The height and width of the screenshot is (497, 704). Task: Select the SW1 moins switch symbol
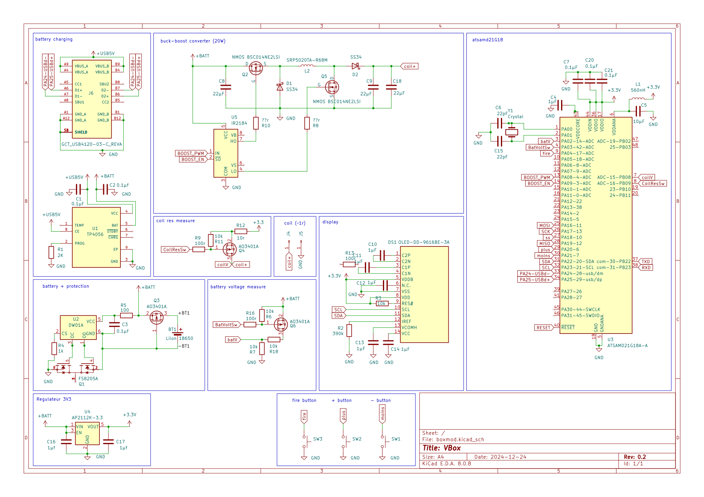point(384,442)
